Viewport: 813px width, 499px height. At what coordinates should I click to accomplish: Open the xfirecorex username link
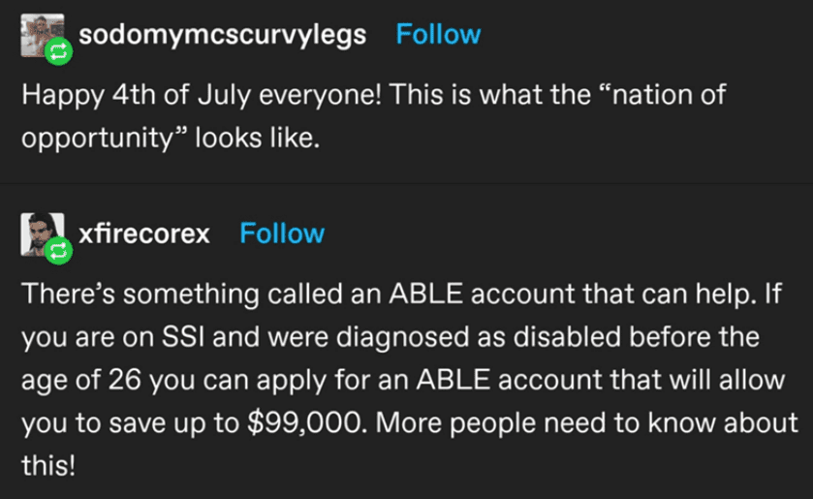point(144,234)
